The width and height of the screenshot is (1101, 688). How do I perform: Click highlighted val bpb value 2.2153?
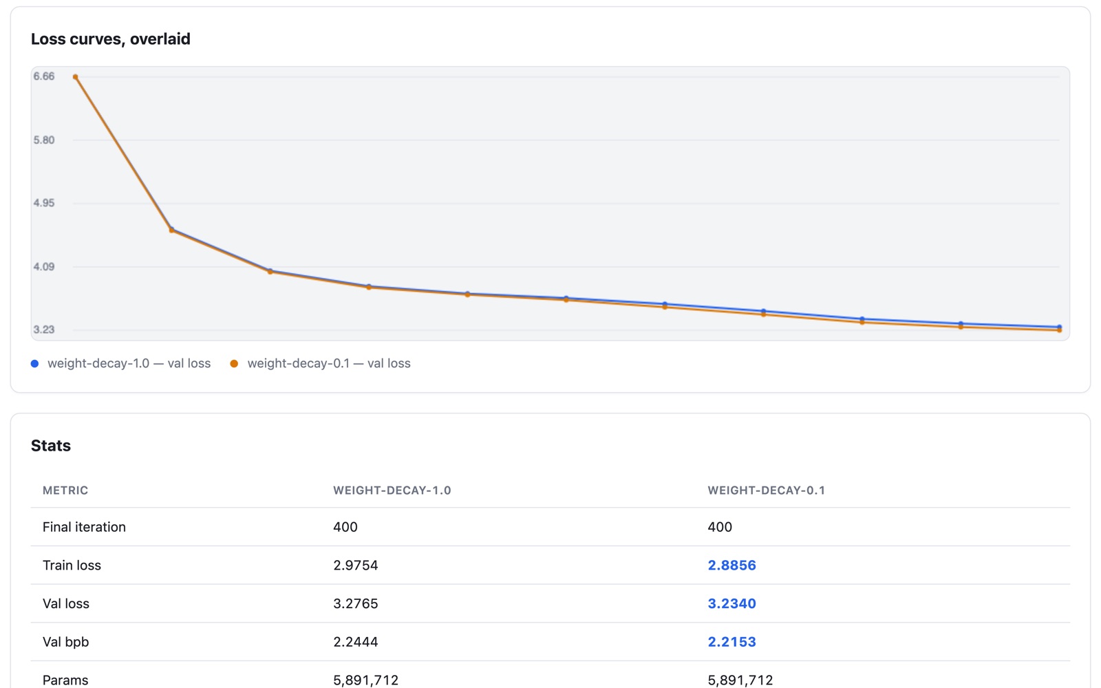(x=731, y=642)
